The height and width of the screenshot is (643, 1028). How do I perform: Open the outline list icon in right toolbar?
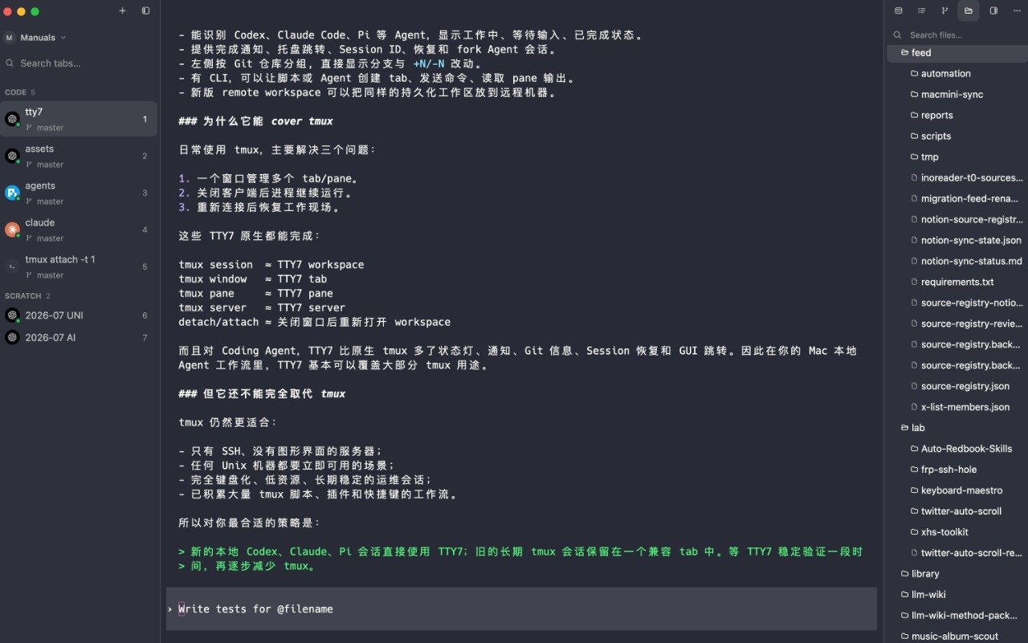pyautogui.click(x=921, y=10)
